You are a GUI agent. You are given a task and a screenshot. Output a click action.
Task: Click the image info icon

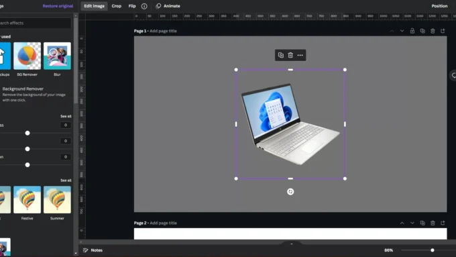(144, 6)
